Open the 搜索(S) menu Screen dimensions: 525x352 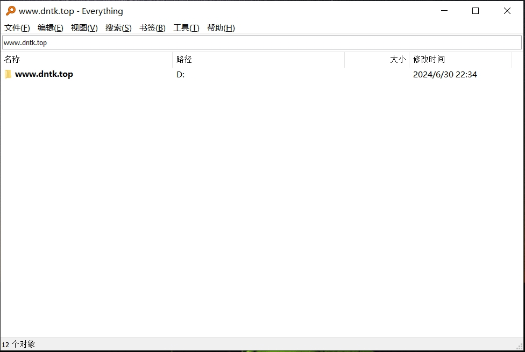point(118,28)
